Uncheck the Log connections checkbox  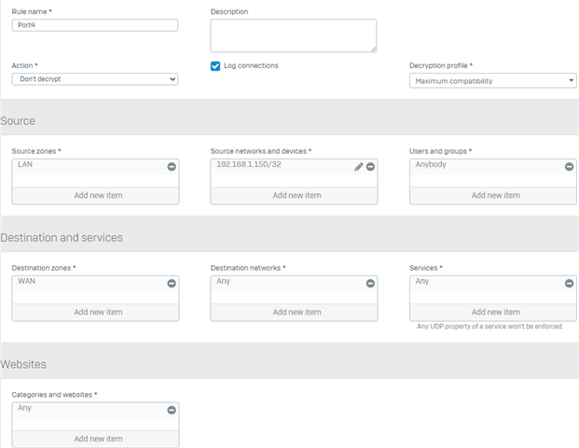(x=215, y=66)
